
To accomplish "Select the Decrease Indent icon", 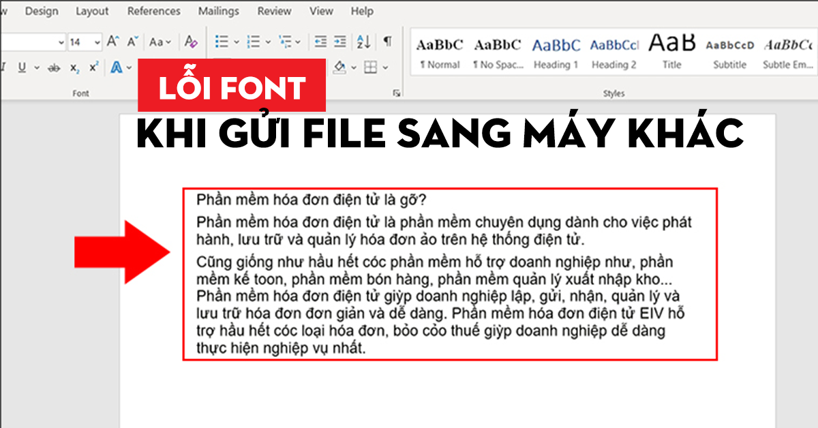I will pos(321,42).
